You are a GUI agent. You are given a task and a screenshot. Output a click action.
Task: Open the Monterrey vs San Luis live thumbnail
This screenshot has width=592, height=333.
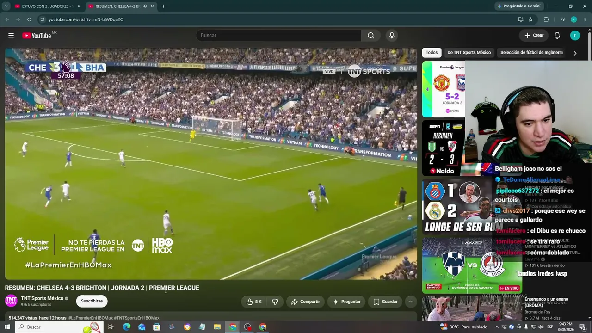pos(472,265)
